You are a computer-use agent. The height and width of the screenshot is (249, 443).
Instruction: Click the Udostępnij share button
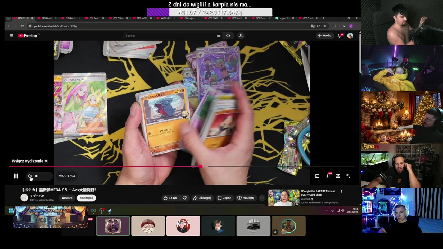[202, 198]
